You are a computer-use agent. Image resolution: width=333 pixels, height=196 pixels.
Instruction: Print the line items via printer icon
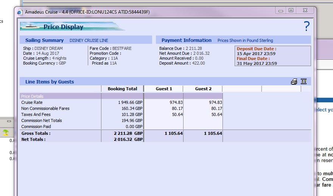coord(294,82)
